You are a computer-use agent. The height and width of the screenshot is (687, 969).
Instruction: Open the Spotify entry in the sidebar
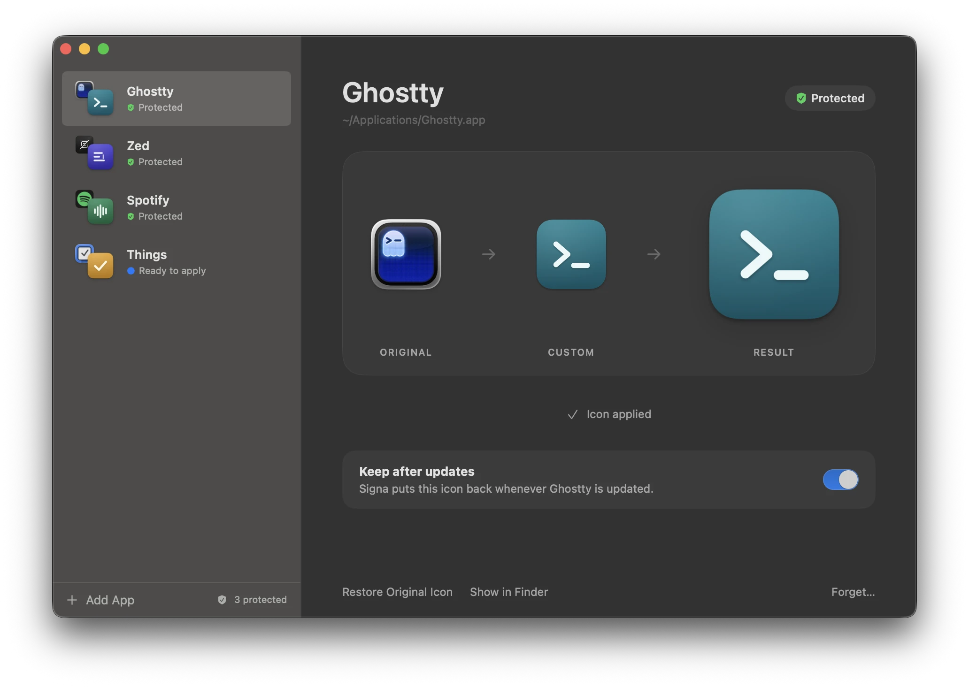click(x=176, y=207)
